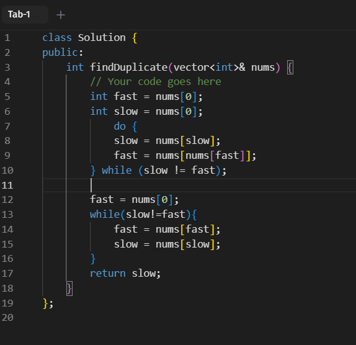Screen dimensions: 356x345
Task: Click line number 20 in the gutter
Action: coord(7,318)
